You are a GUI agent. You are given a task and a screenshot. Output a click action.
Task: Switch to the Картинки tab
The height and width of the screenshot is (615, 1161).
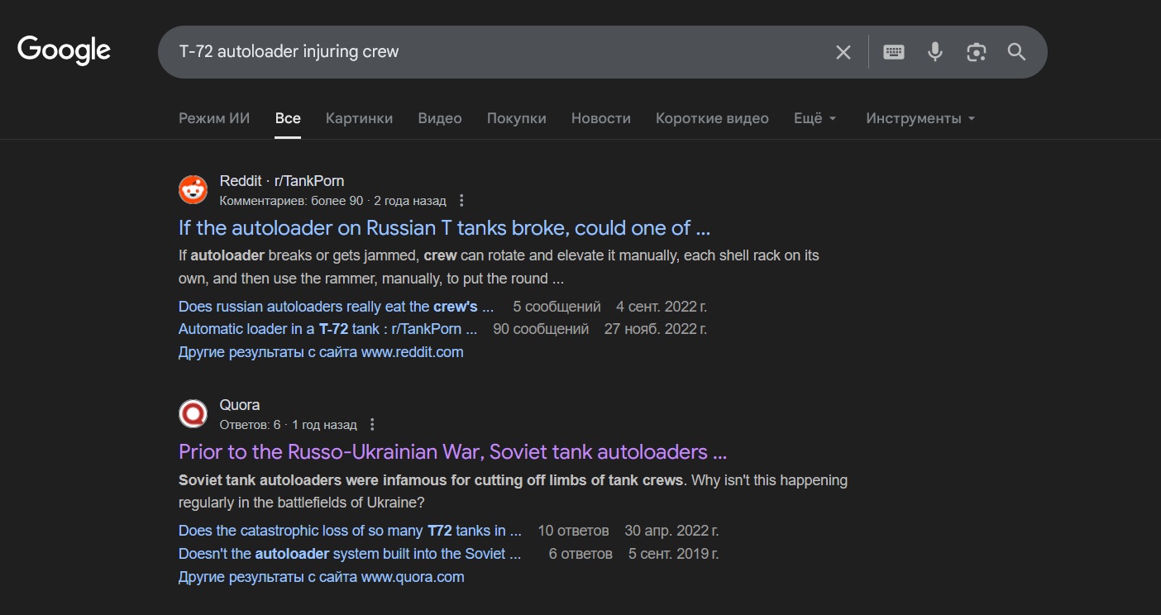359,118
